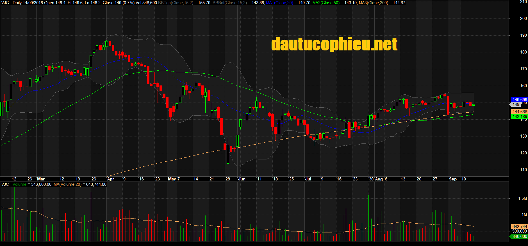Click the dautucophieu.net watermark link
Image resolution: width=528 pixels, height=246 pixels.
(x=334, y=45)
